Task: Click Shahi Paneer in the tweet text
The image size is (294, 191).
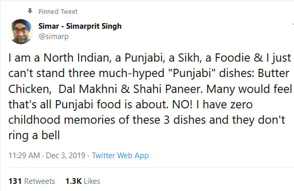Action: 167,89
